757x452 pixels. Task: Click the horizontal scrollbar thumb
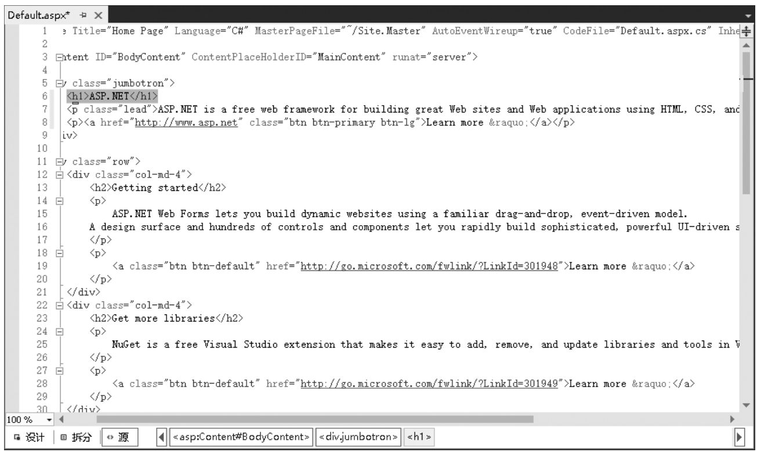click(314, 418)
